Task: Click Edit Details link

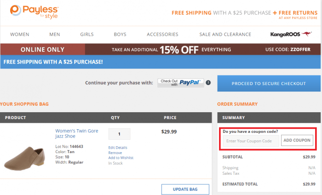Action: (x=118, y=148)
